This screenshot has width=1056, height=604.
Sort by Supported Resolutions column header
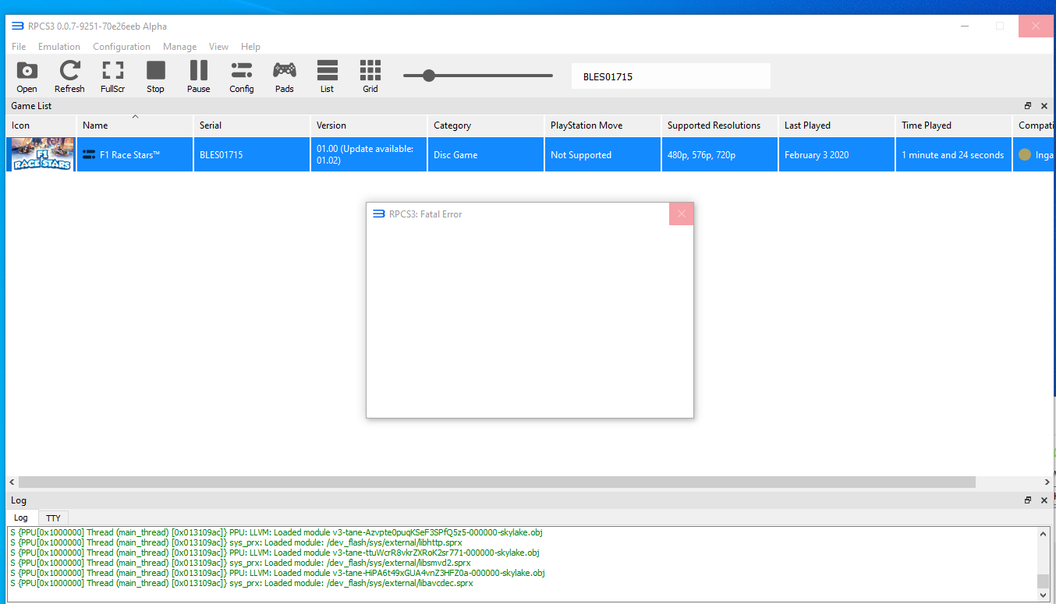click(720, 125)
